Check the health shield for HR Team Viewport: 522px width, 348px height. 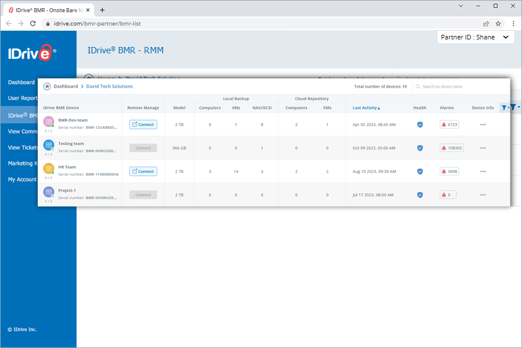(420, 172)
